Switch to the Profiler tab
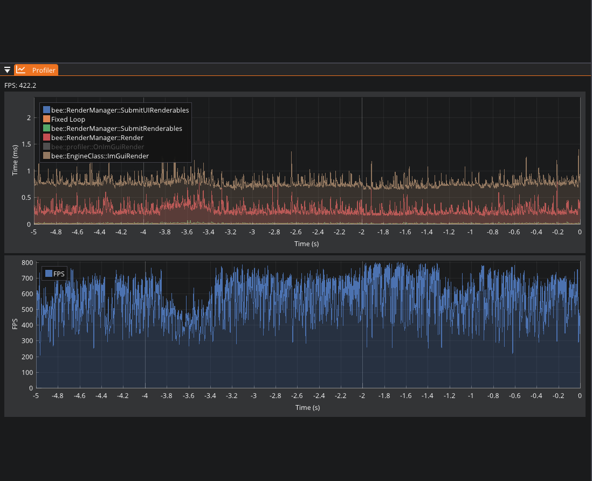 pos(43,70)
